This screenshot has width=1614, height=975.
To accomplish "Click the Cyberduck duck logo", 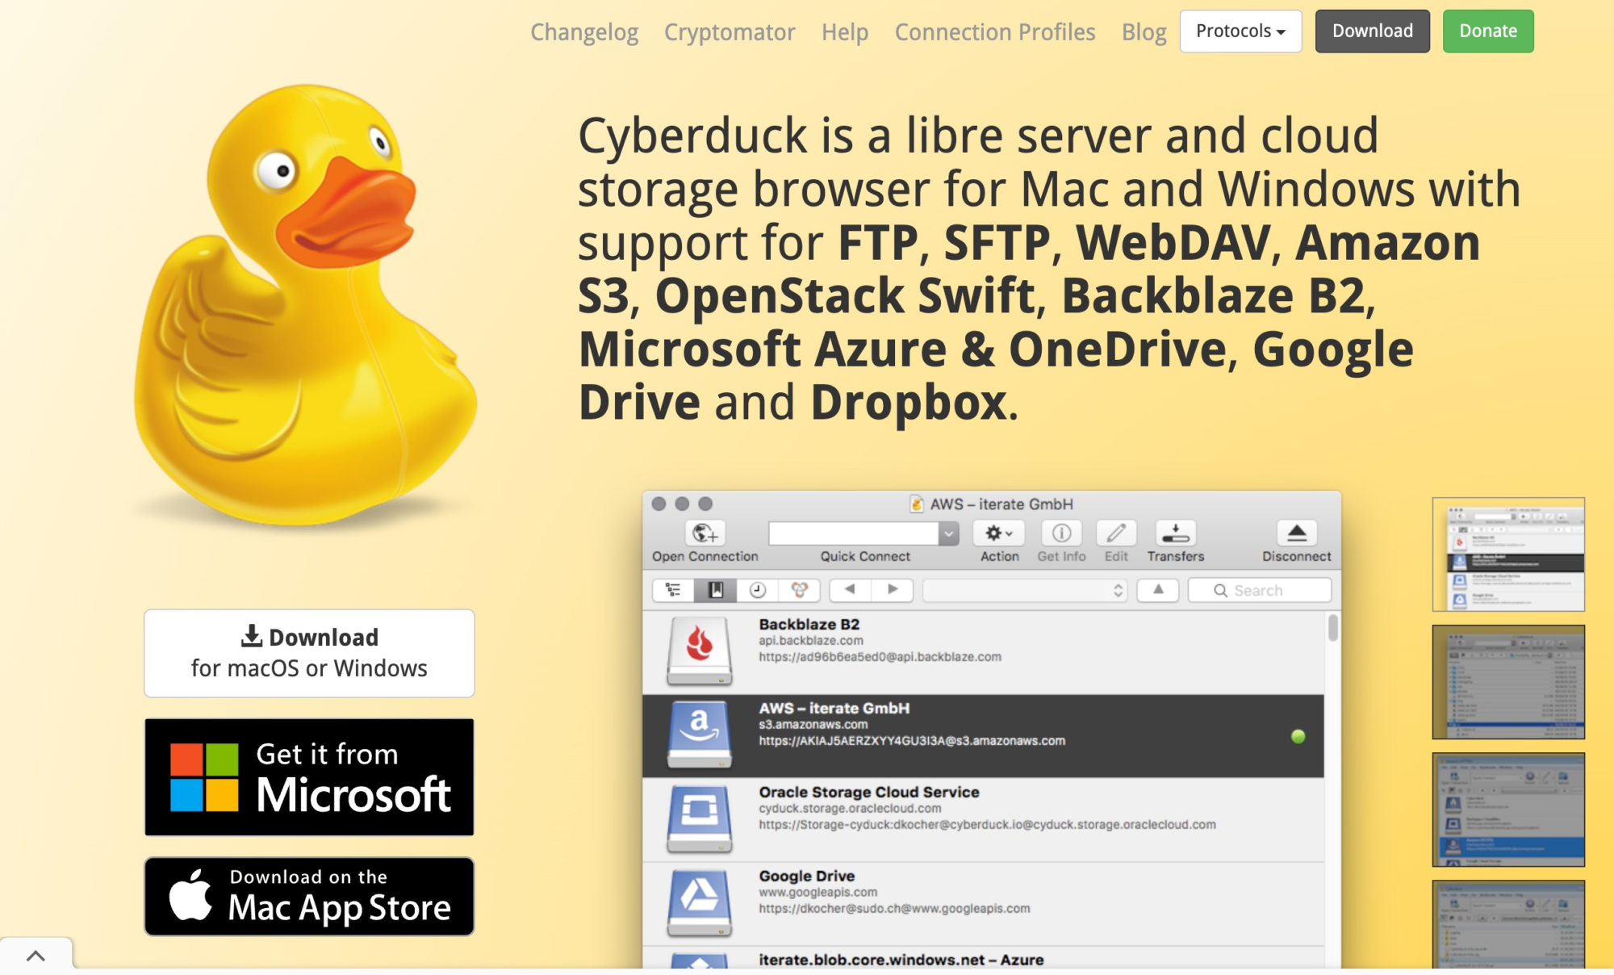I will [305, 307].
